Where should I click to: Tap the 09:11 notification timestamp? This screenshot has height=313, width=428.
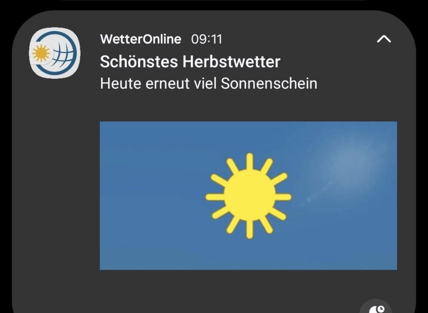[206, 39]
